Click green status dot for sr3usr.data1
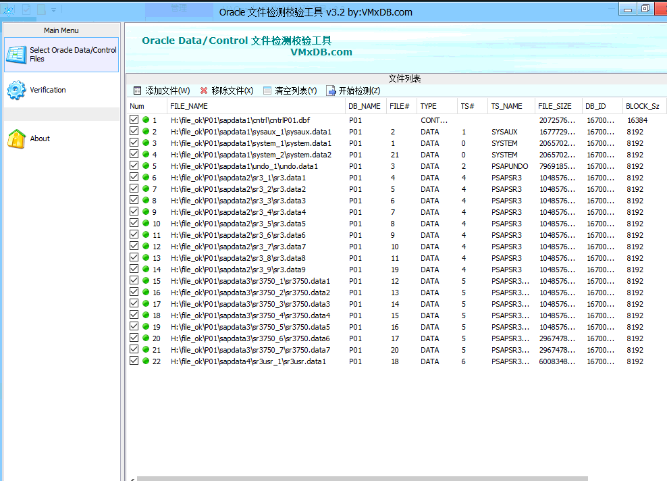Viewport: 667px width, 481px height. click(x=146, y=361)
